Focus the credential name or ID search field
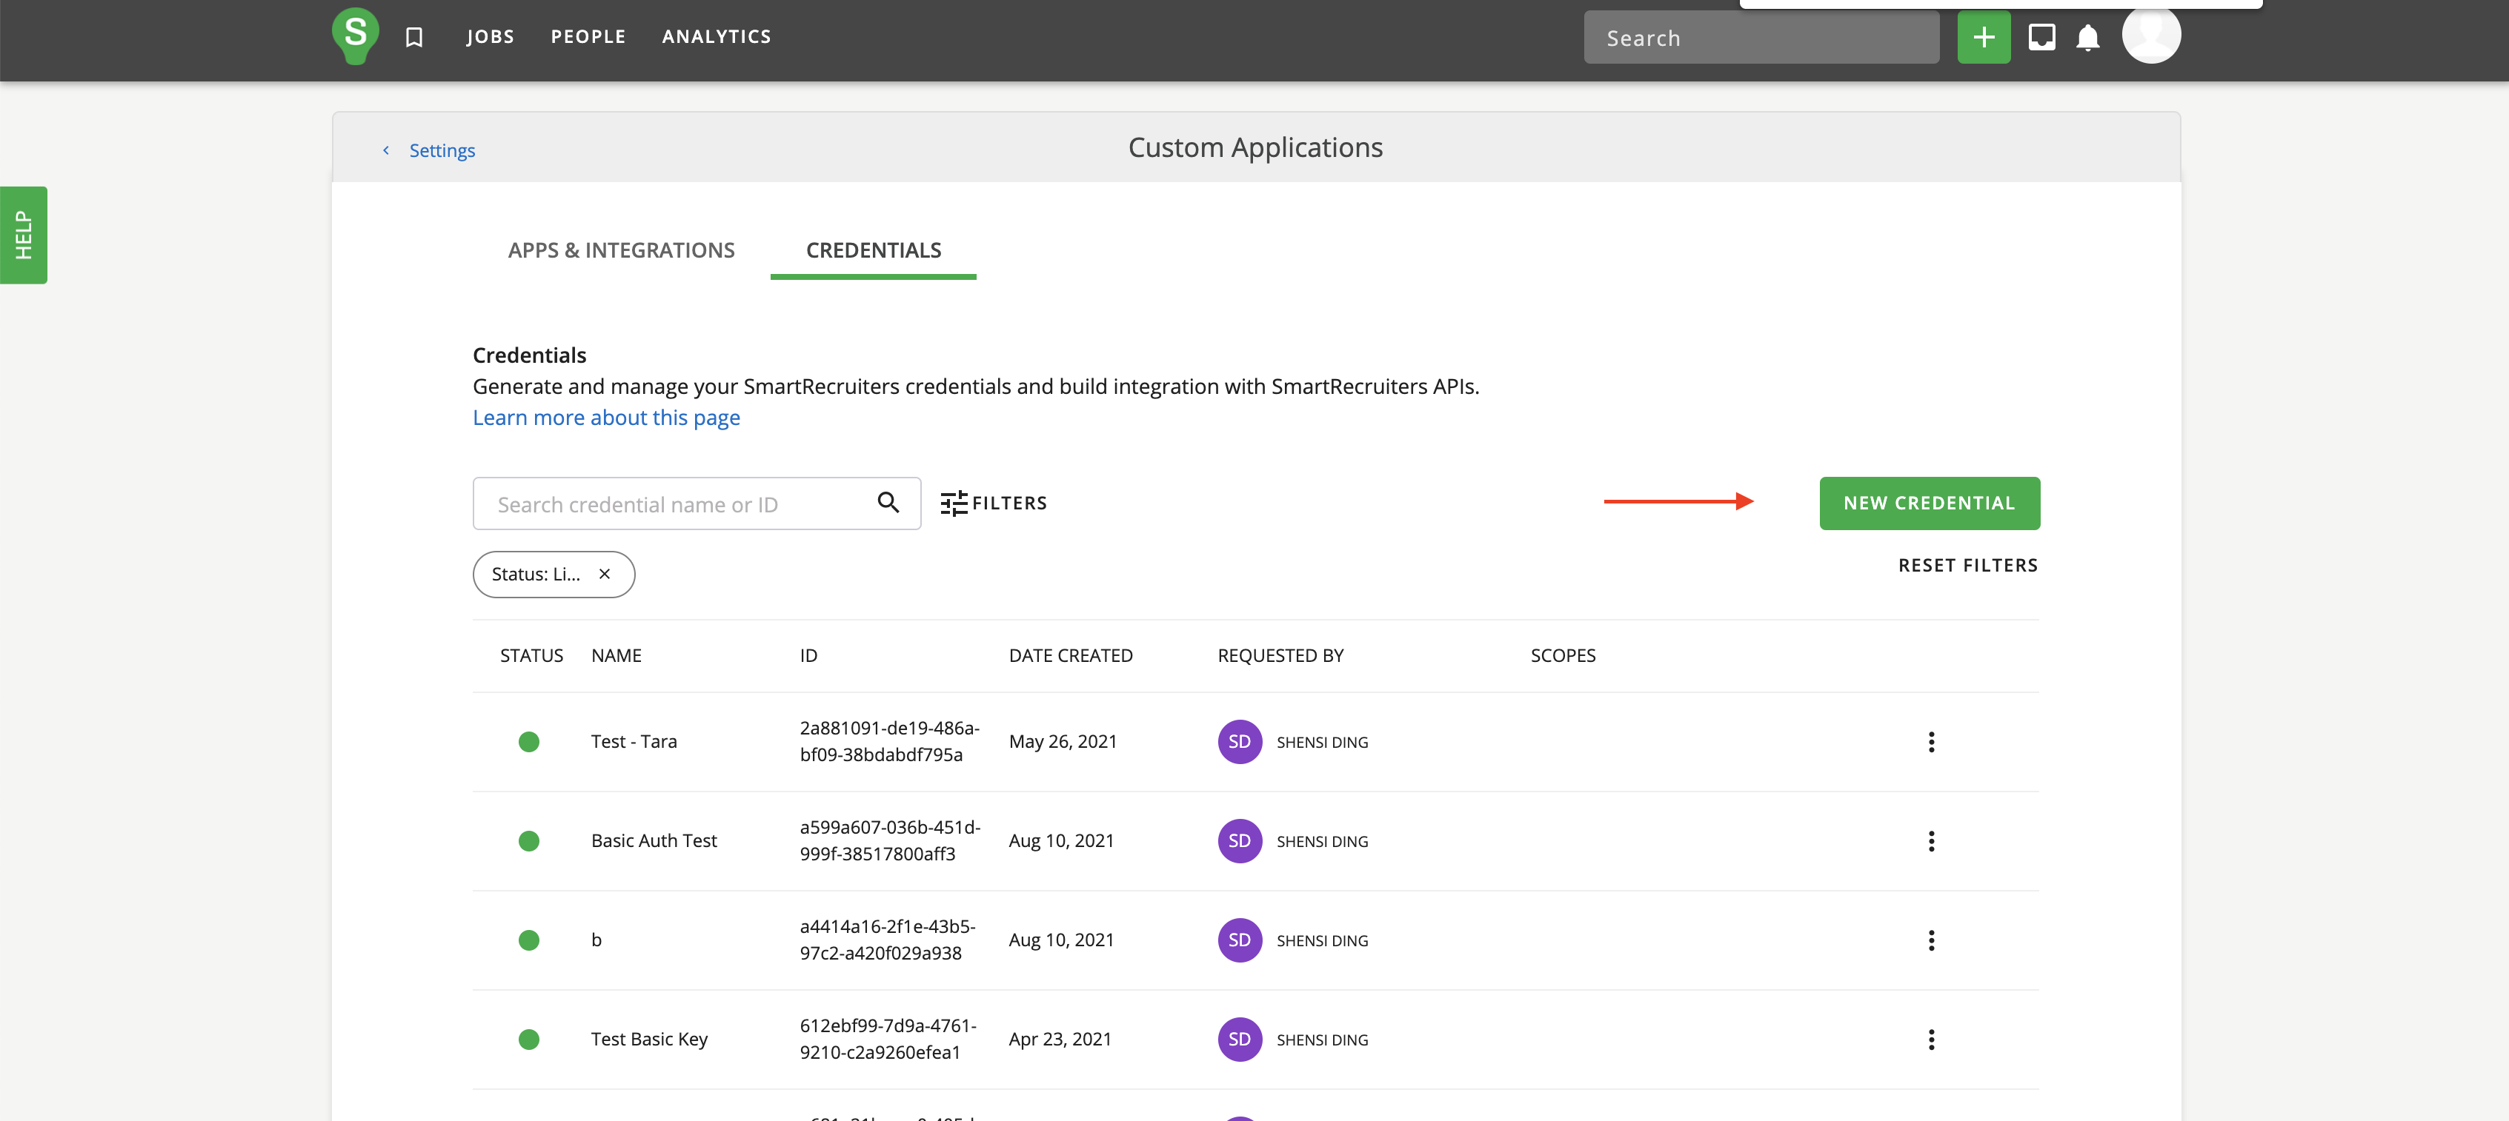2509x1121 pixels. point(672,504)
